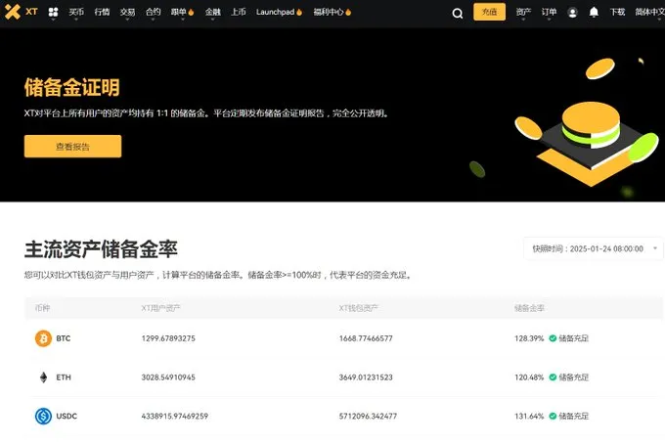Open the 买币 menu
The height and width of the screenshot is (444, 665).
tap(76, 12)
